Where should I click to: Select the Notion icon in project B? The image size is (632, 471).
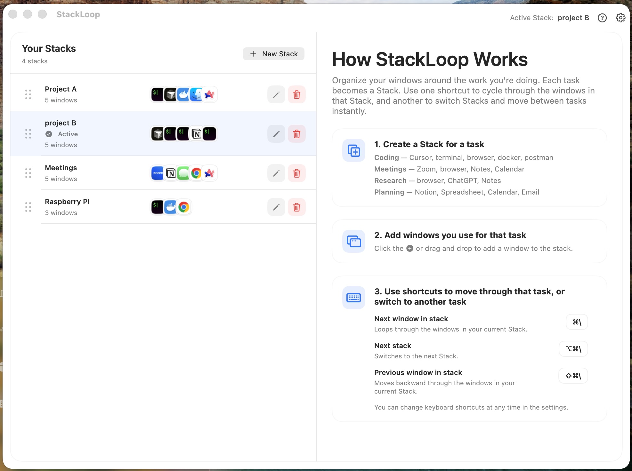click(x=196, y=134)
